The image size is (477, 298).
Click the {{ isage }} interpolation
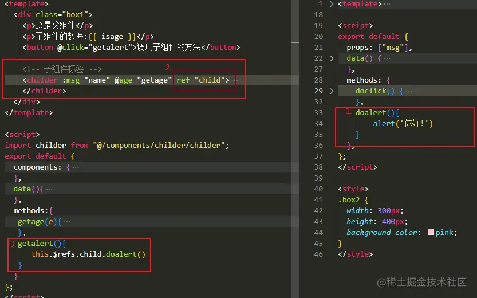[x=112, y=37]
